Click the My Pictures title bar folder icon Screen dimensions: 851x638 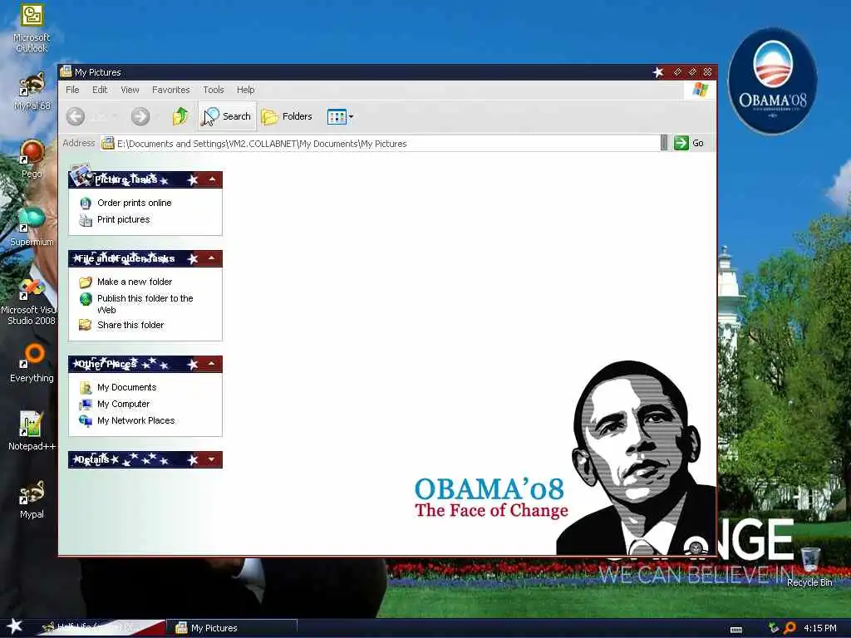[x=66, y=71]
